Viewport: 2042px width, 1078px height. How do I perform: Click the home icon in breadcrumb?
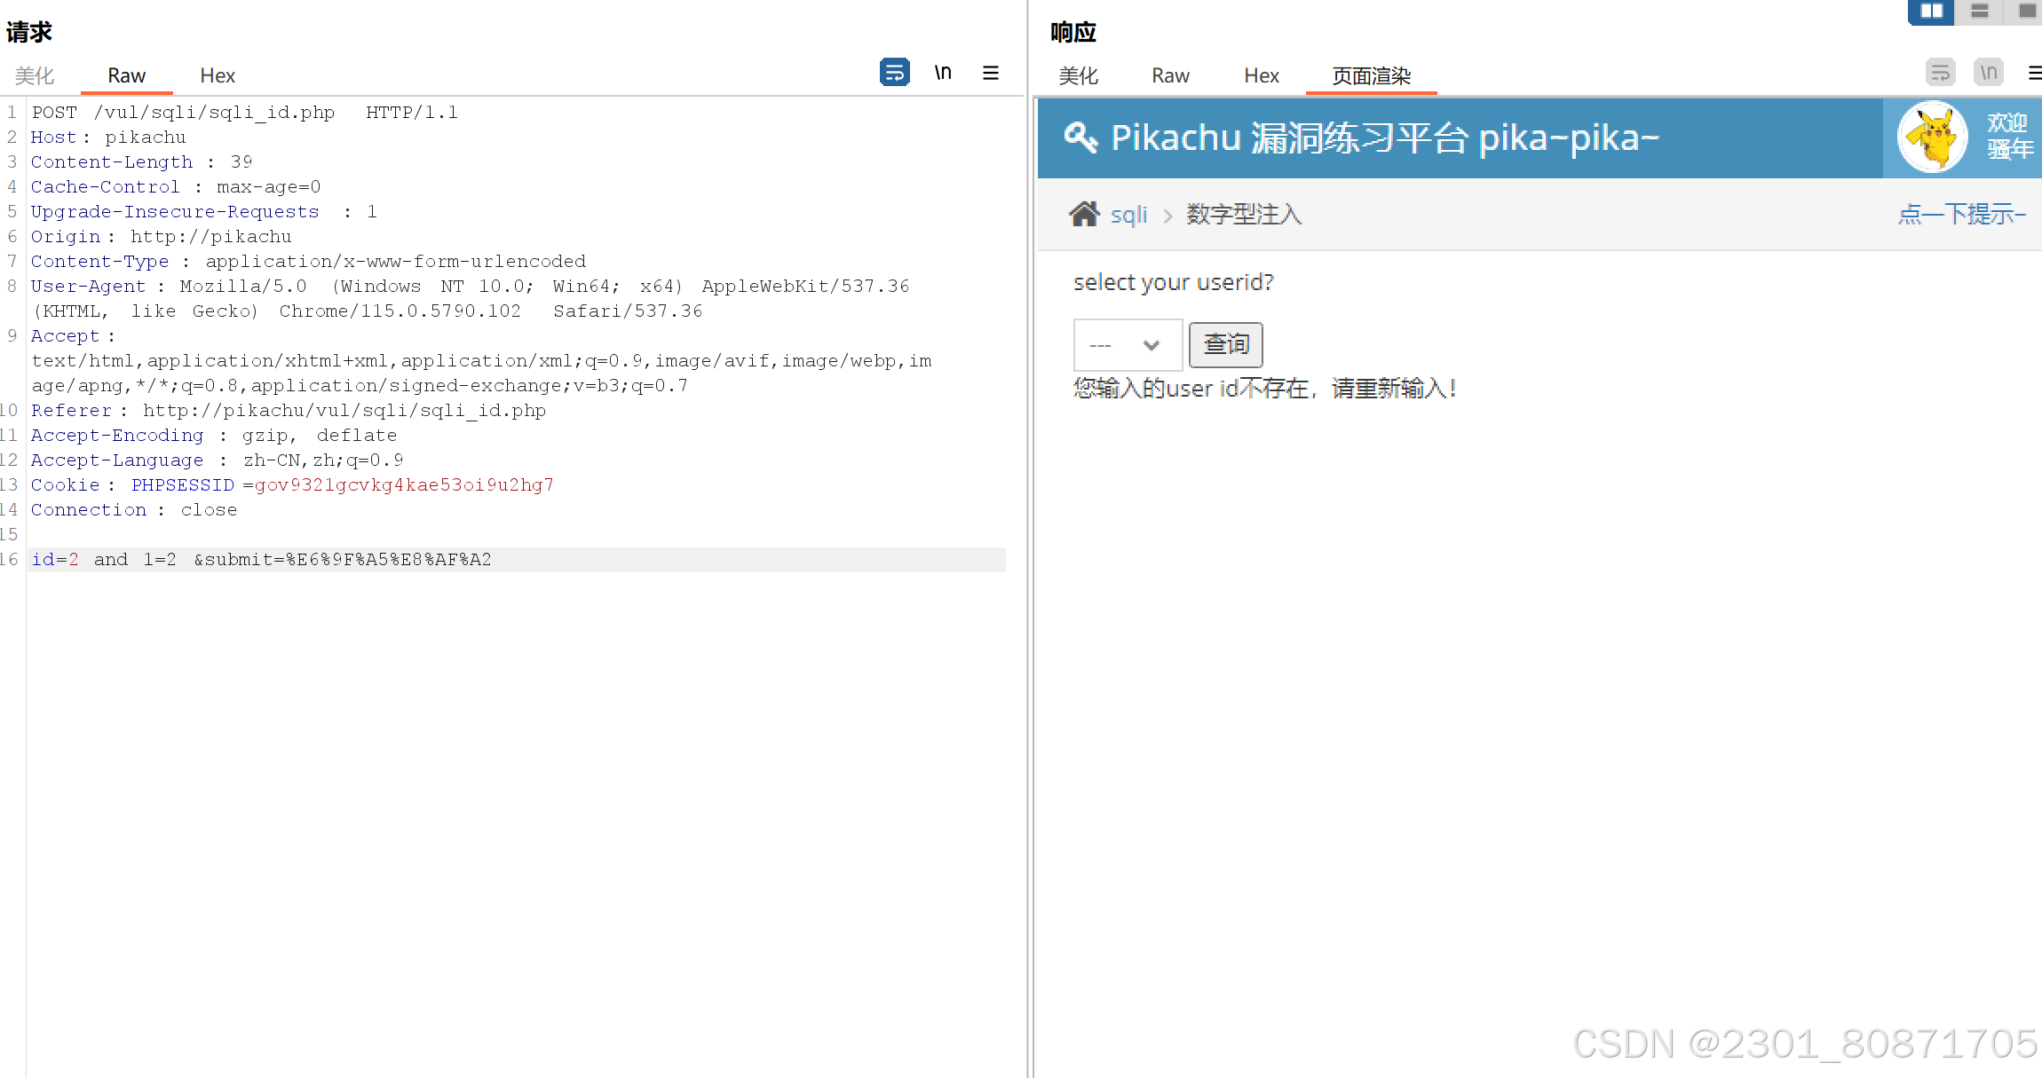pyautogui.click(x=1084, y=214)
